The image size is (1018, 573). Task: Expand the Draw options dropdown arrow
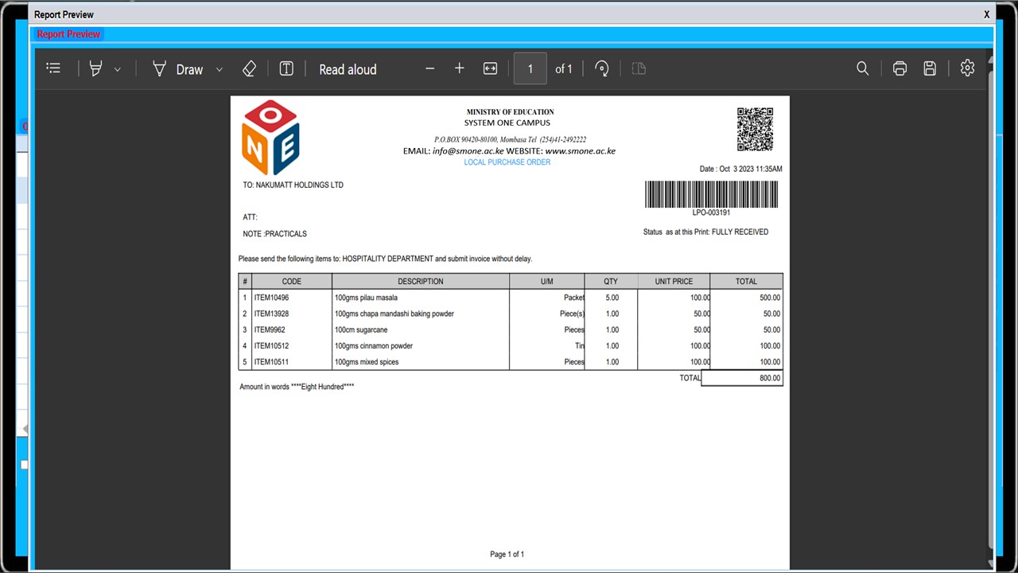pos(220,69)
